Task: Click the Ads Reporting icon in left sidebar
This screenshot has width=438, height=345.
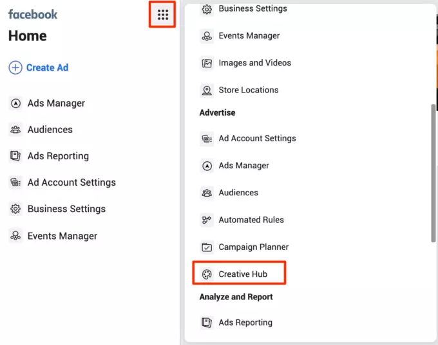Action: 15,156
